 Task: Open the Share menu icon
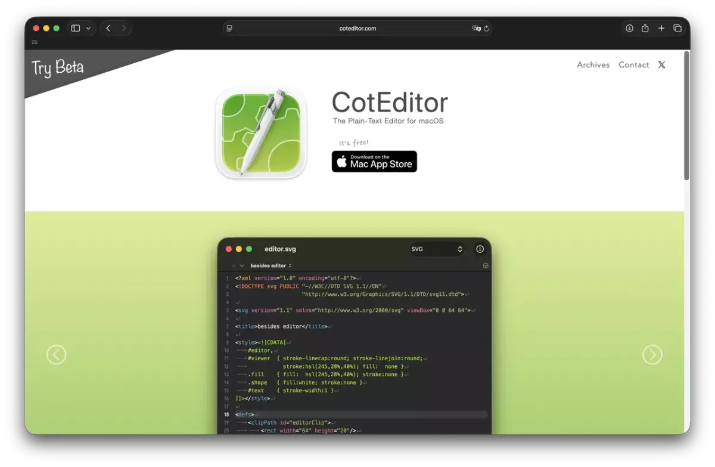pyautogui.click(x=645, y=28)
